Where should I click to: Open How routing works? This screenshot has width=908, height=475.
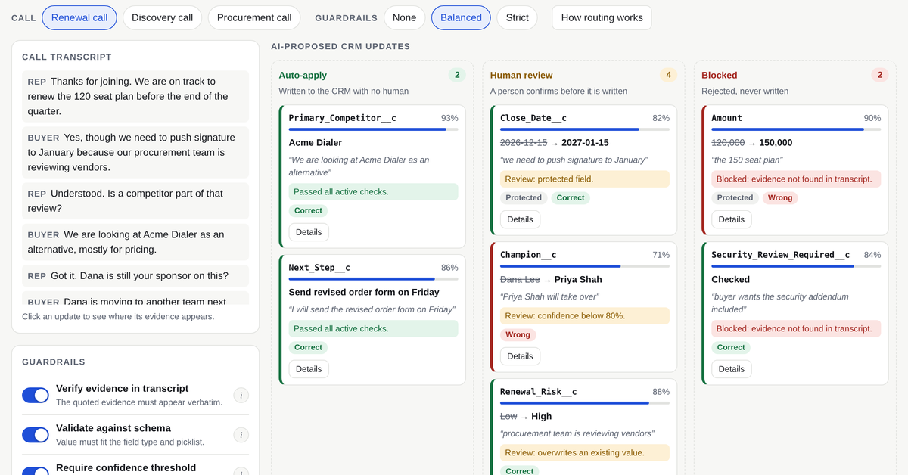pyautogui.click(x=602, y=17)
